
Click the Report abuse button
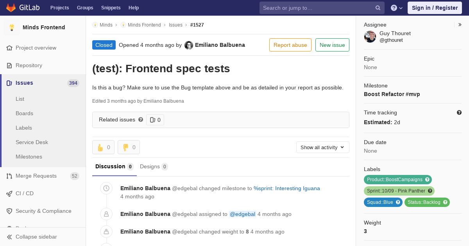290,45
